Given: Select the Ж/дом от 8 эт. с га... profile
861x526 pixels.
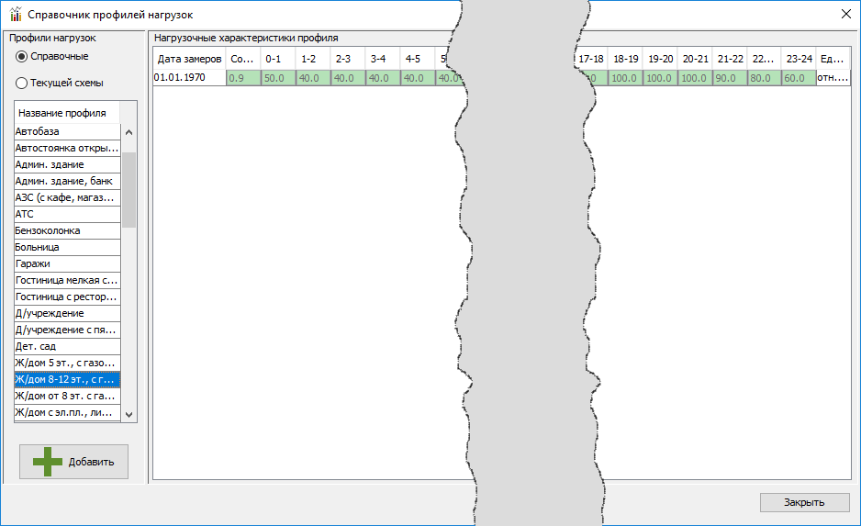Looking at the screenshot, I should [67, 396].
